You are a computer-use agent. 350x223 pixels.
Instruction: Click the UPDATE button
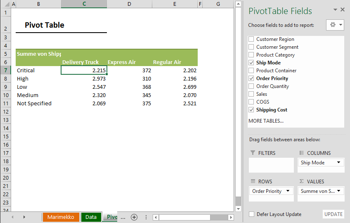[333, 214]
